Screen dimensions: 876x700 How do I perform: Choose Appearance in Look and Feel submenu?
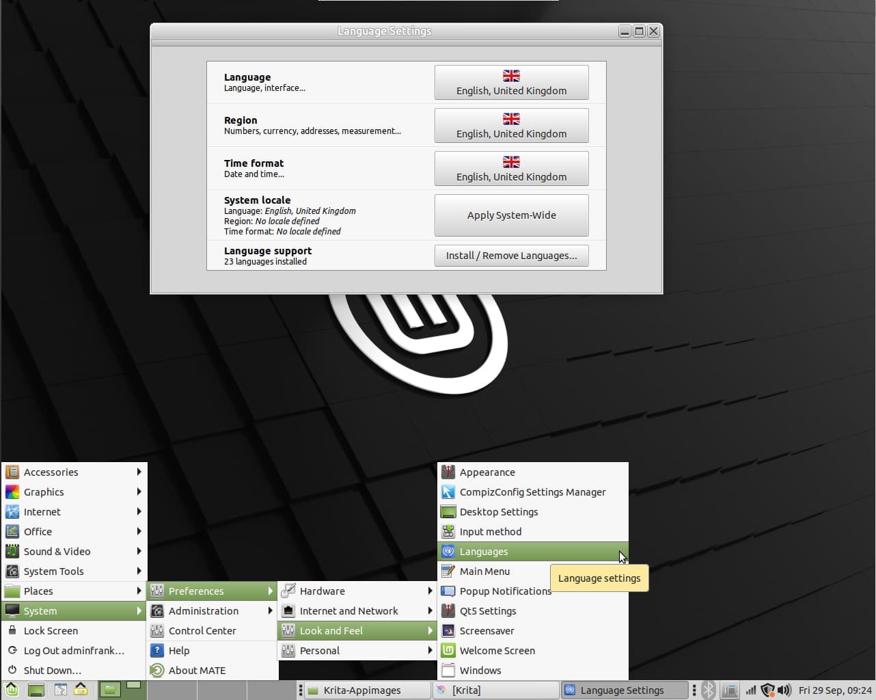[487, 472]
